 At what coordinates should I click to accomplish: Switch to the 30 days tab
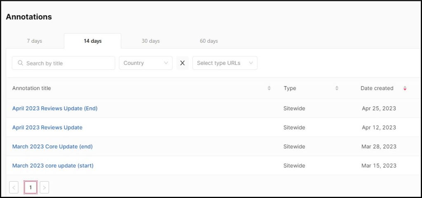(x=150, y=41)
